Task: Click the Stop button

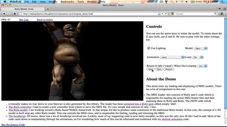Action: pos(159,69)
